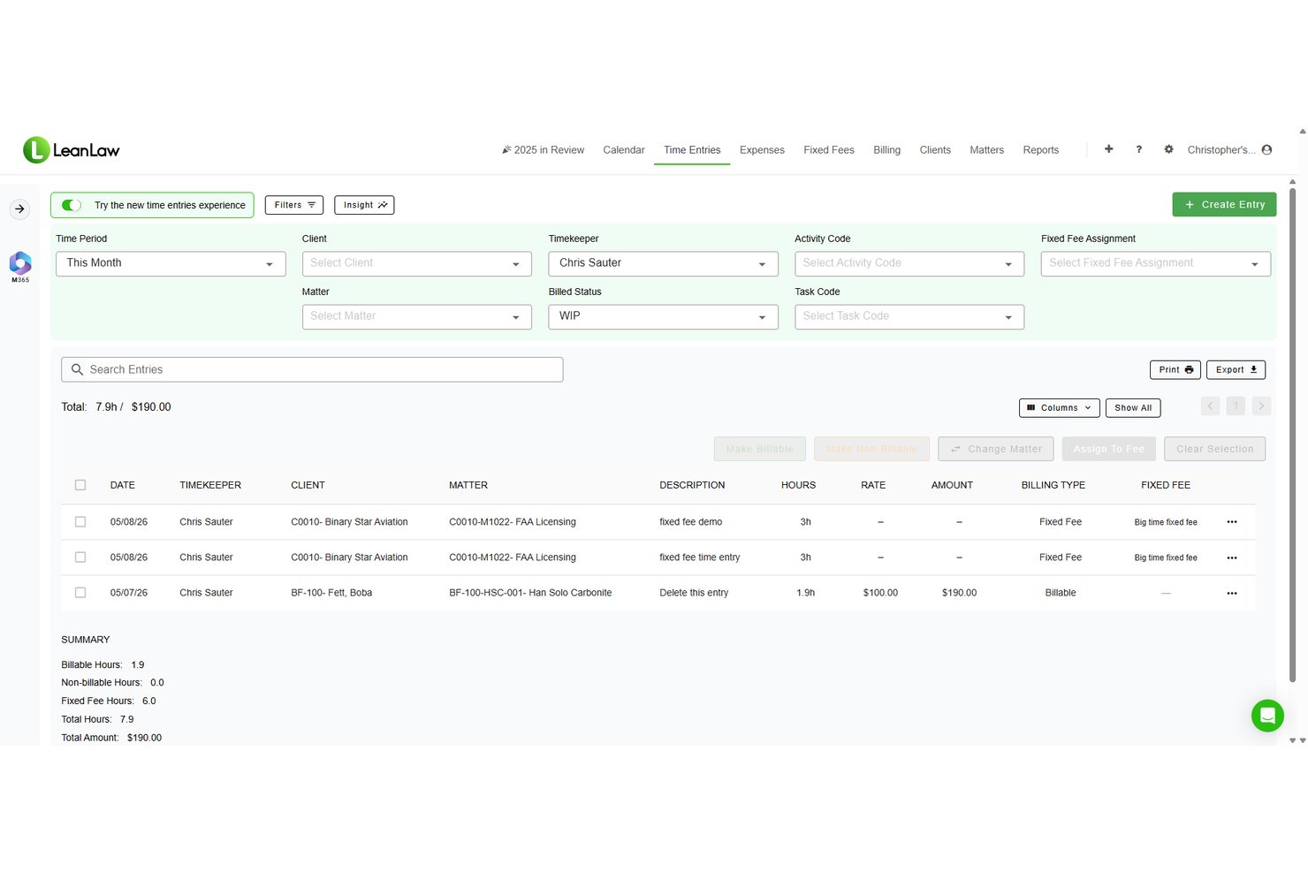Open the Timekeeper dropdown
The width and height of the screenshot is (1308, 872).
pyautogui.click(x=663, y=263)
